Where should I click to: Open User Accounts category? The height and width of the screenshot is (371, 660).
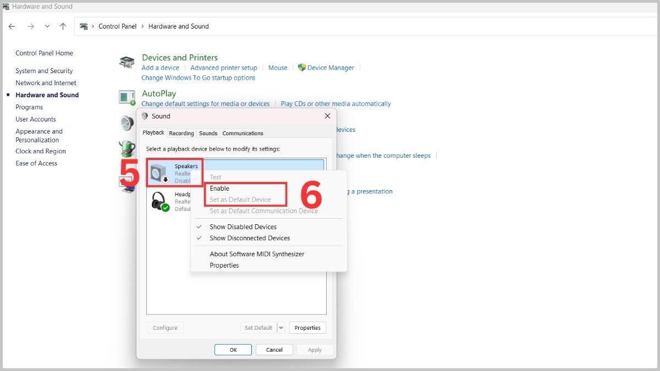[36, 119]
